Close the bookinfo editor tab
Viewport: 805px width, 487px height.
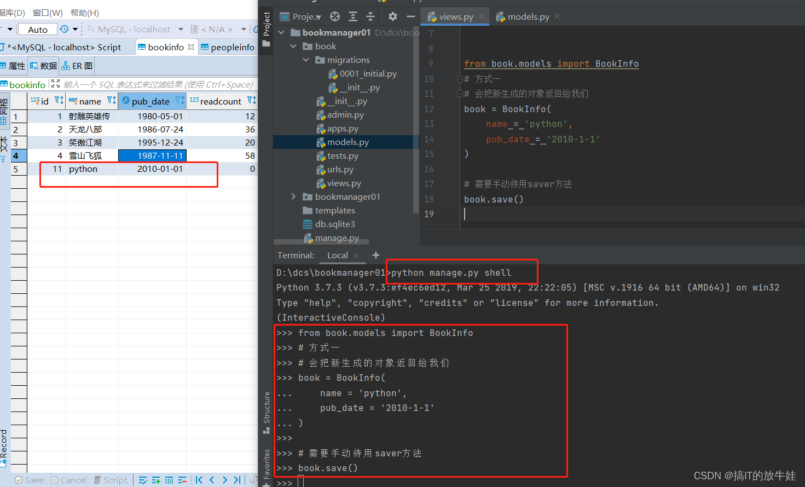191,47
